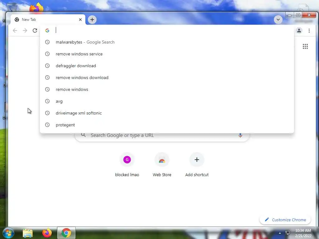319x239 pixels.
Task: Click the Chrome taskbar icon
Action: pos(66,233)
